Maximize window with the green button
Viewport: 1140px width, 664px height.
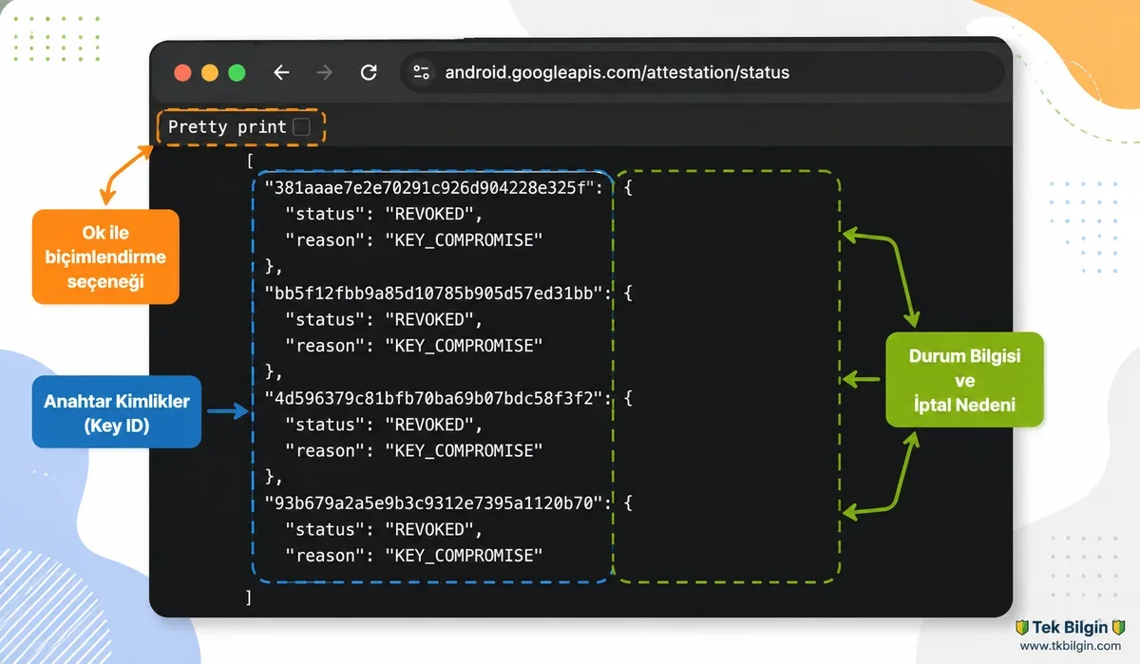coord(237,72)
